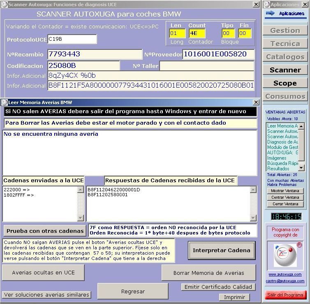
Task: Open the Catalogos module
Action: click(x=285, y=57)
